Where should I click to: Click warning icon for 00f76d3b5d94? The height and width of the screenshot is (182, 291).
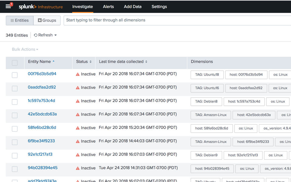coord(78,74)
